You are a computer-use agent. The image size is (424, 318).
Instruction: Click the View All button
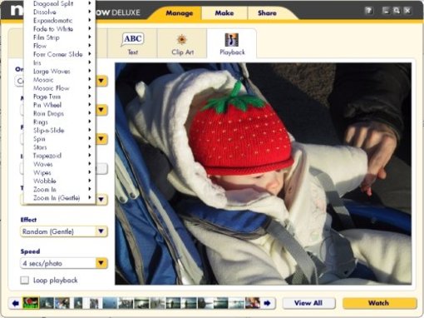click(308, 303)
